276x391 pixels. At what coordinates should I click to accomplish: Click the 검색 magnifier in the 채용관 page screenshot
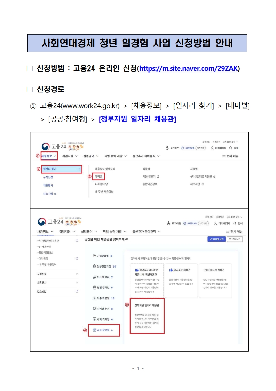point(235,224)
